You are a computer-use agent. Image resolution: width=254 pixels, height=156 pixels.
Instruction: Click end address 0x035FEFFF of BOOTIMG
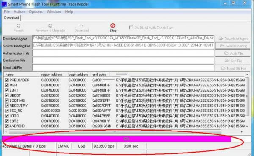pyautogui.click(x=102, y=100)
